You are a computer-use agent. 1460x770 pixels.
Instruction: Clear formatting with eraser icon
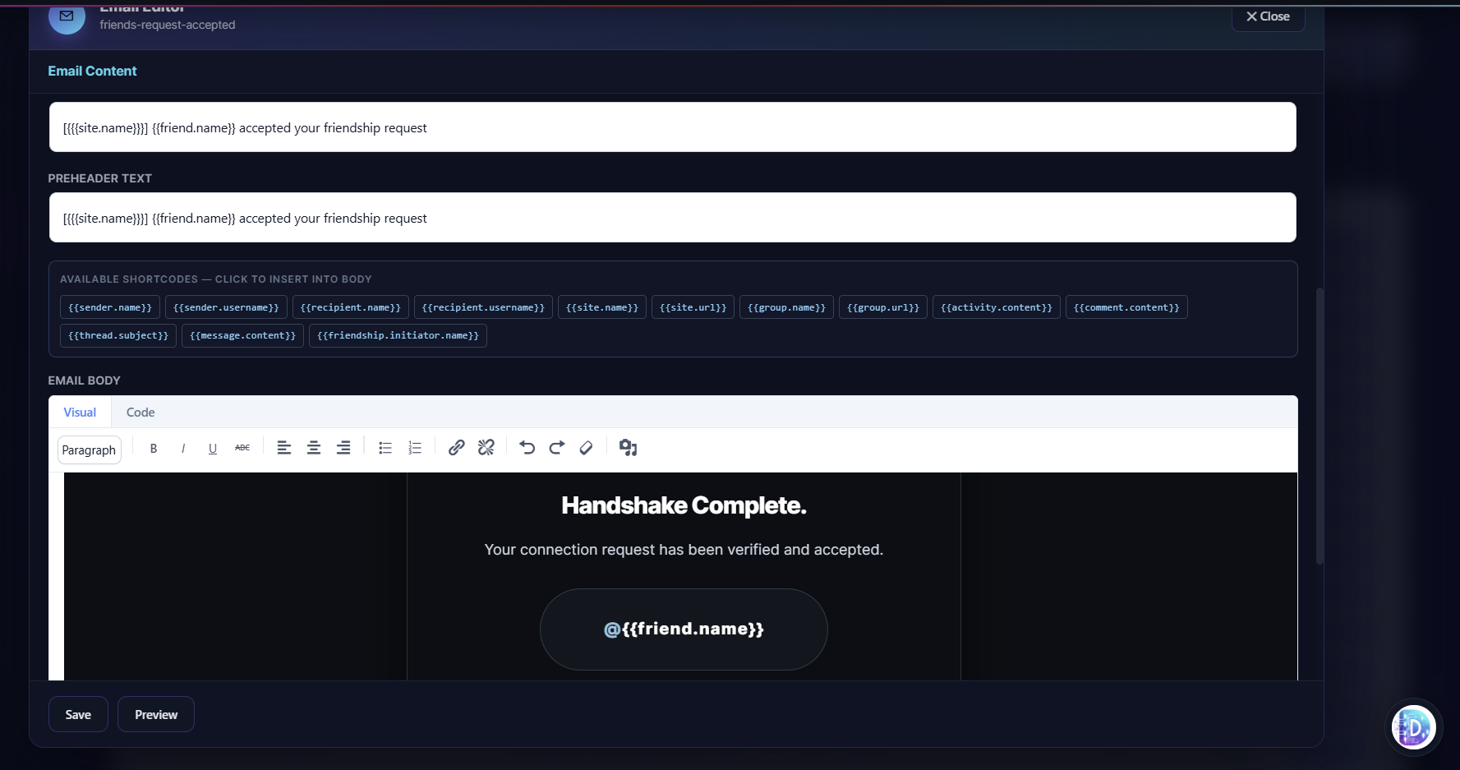[586, 448]
